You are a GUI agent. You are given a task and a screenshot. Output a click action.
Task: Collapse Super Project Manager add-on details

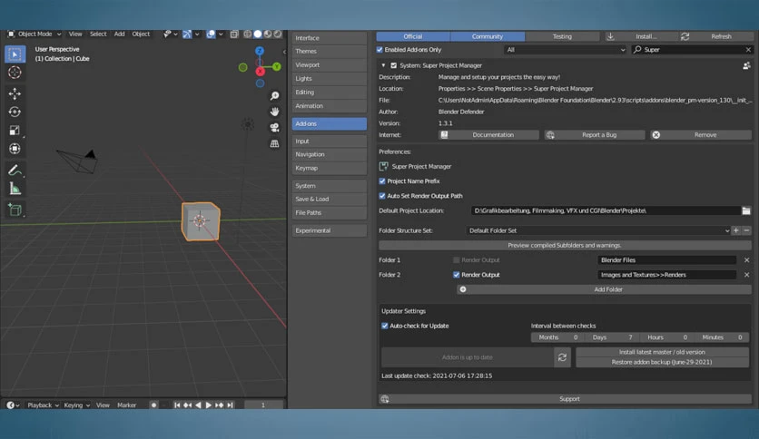(x=383, y=65)
